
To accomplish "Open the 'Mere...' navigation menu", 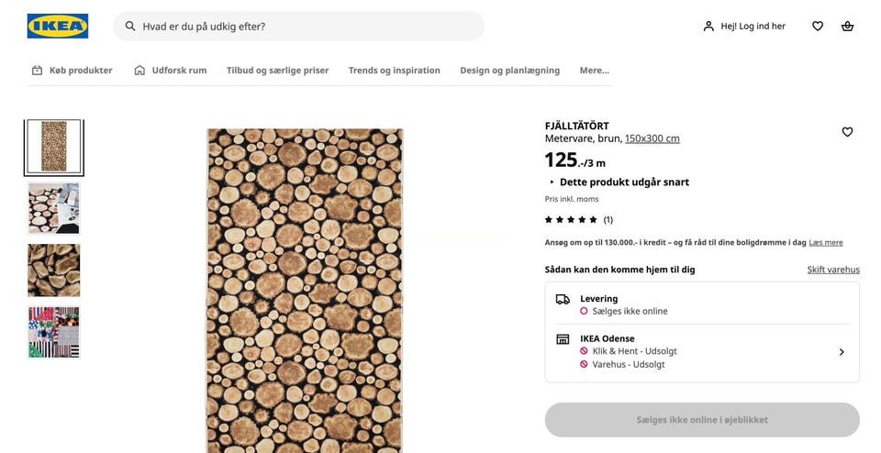I will point(594,70).
